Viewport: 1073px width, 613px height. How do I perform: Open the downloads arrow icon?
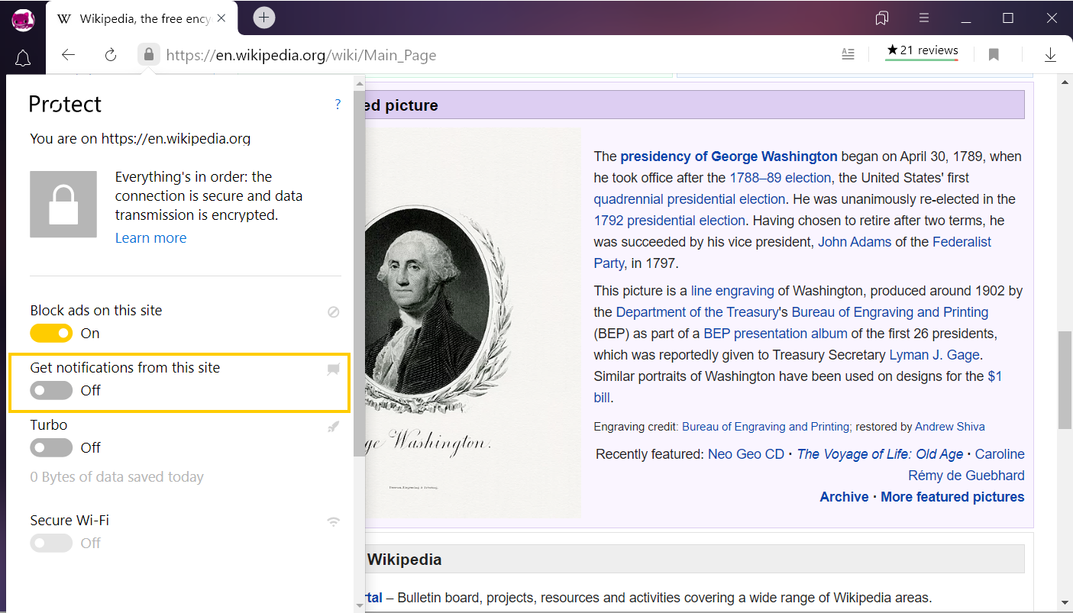click(x=1050, y=54)
